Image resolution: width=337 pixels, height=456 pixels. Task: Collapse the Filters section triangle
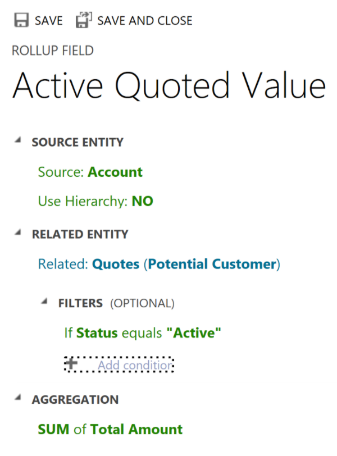(x=44, y=302)
